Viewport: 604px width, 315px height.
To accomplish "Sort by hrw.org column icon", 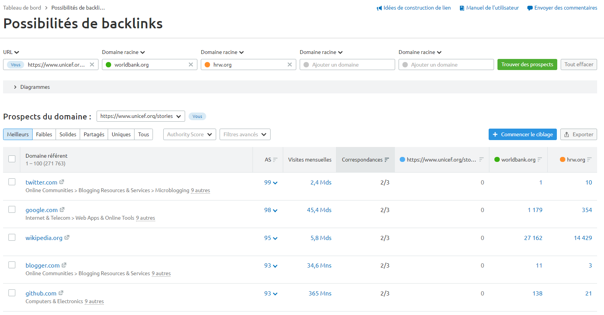I will (589, 160).
